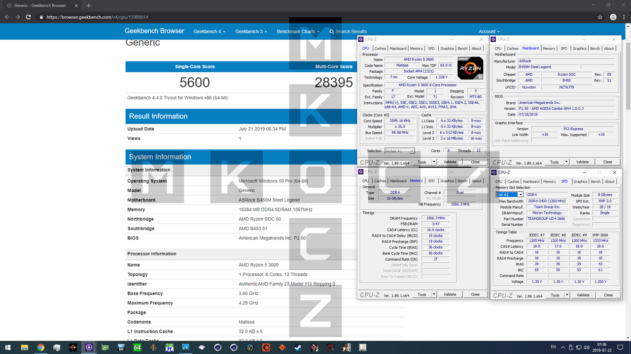Image resolution: width=631 pixels, height=354 pixels.
Task: Click the single-core score 5600
Action: click(195, 82)
